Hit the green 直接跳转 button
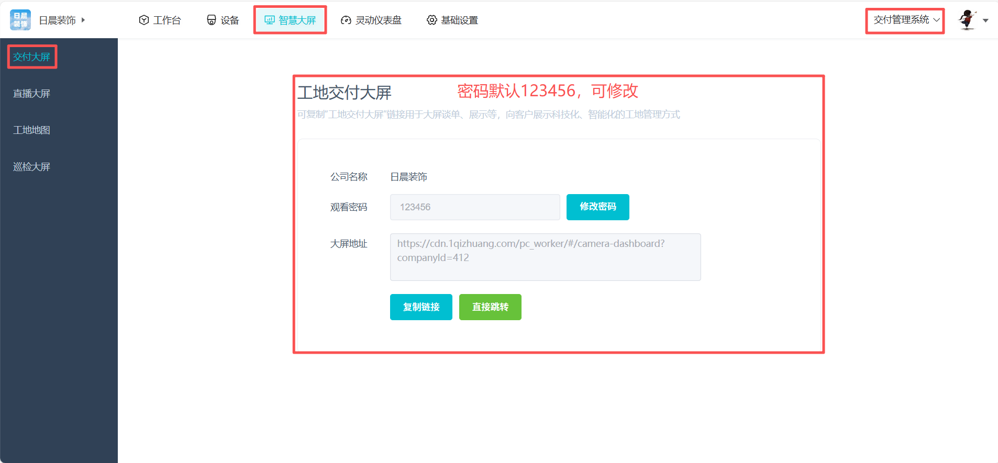The width and height of the screenshot is (998, 463). [490, 307]
